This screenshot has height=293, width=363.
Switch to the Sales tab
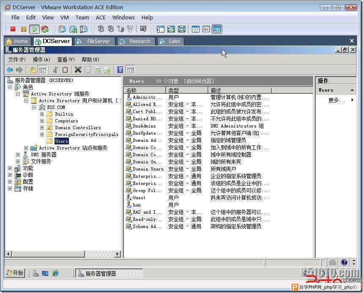(171, 41)
